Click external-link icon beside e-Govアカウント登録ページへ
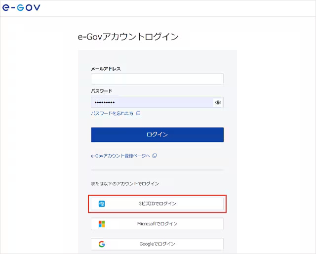 tap(155, 156)
